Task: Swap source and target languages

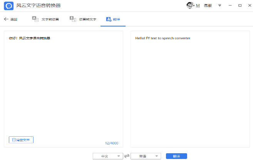Action: 127,156
